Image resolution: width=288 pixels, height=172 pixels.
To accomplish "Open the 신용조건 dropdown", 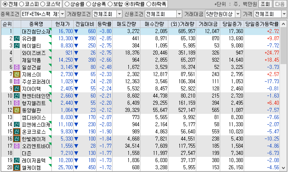I will [179, 14].
